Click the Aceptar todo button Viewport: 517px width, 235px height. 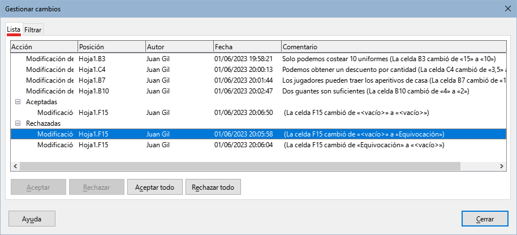pos(154,187)
